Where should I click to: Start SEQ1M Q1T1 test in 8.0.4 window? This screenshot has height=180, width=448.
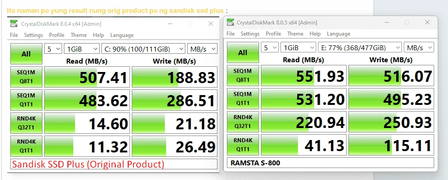26,100
